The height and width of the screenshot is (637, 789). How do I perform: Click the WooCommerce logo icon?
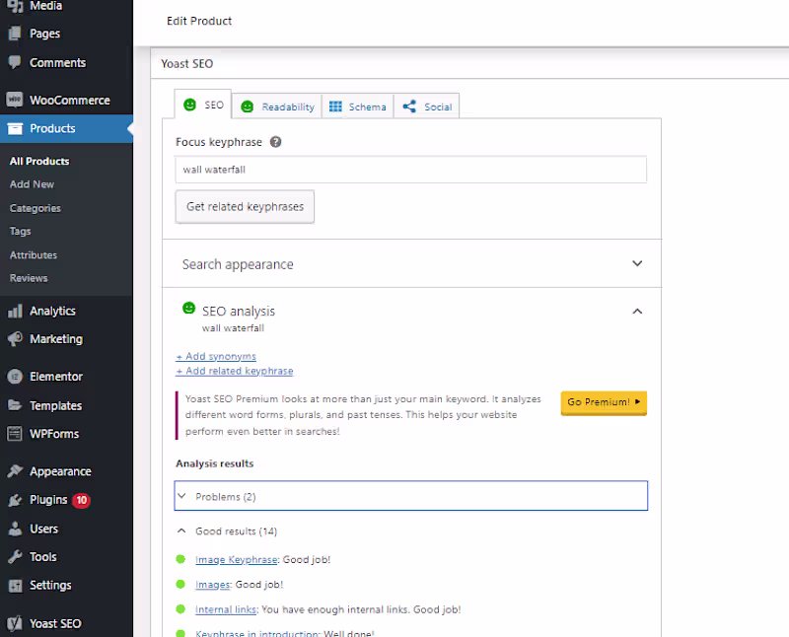tap(15, 100)
